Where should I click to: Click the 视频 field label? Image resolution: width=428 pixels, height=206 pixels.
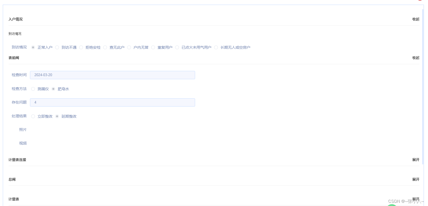[23, 143]
